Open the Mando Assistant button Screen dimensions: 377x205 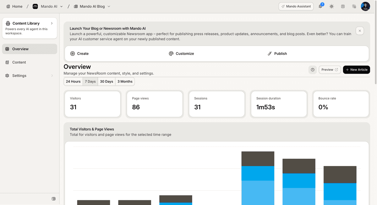(296, 6)
